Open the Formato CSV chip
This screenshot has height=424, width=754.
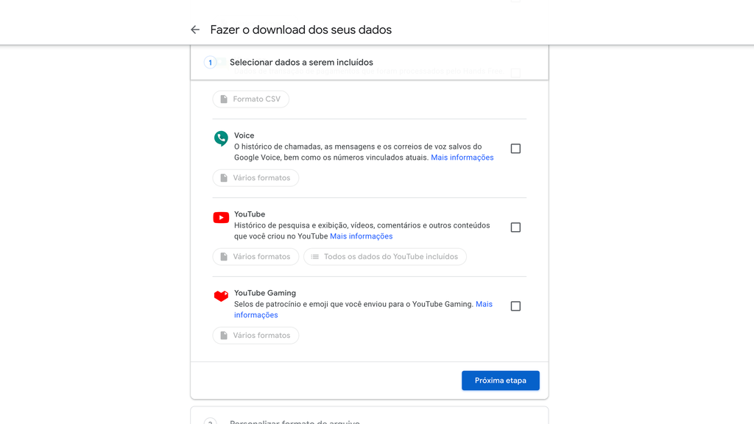coord(251,99)
